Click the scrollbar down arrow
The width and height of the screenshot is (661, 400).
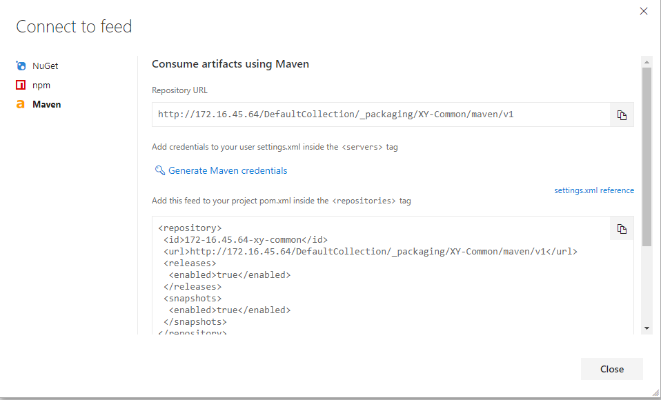pos(647,328)
